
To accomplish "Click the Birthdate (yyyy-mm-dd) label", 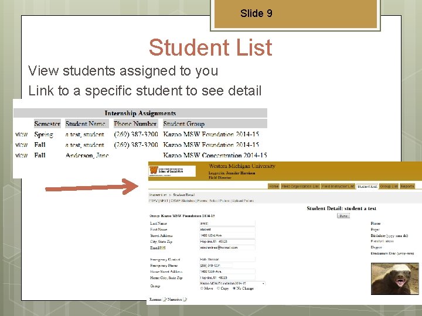I will (x=389, y=236).
